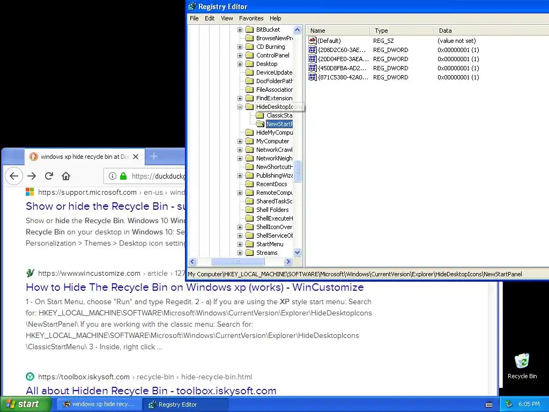The width and height of the screenshot is (549, 412).
Task: Click tree pane horizontal scroll right arrow
Action: pyautogui.click(x=288, y=262)
